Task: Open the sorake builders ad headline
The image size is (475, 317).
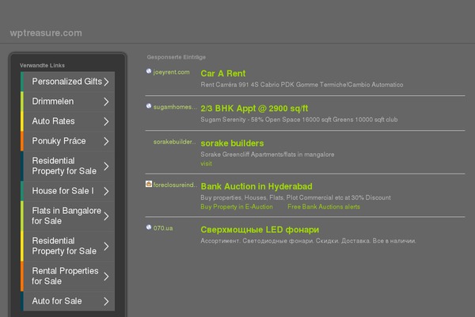Action: [x=232, y=143]
